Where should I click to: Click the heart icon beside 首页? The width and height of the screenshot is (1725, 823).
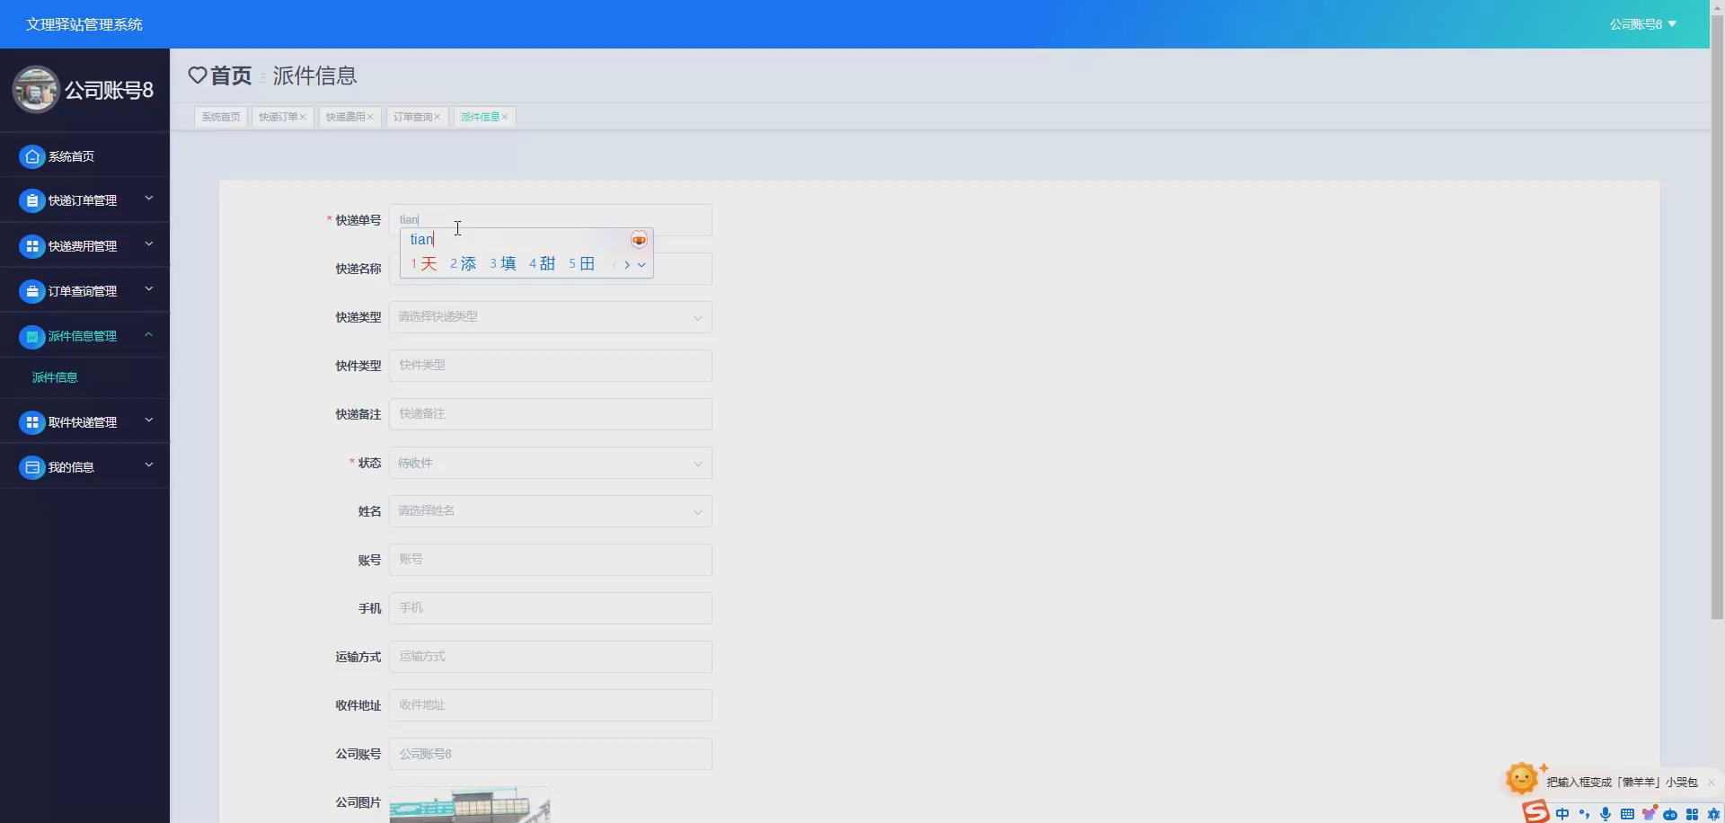pos(198,75)
